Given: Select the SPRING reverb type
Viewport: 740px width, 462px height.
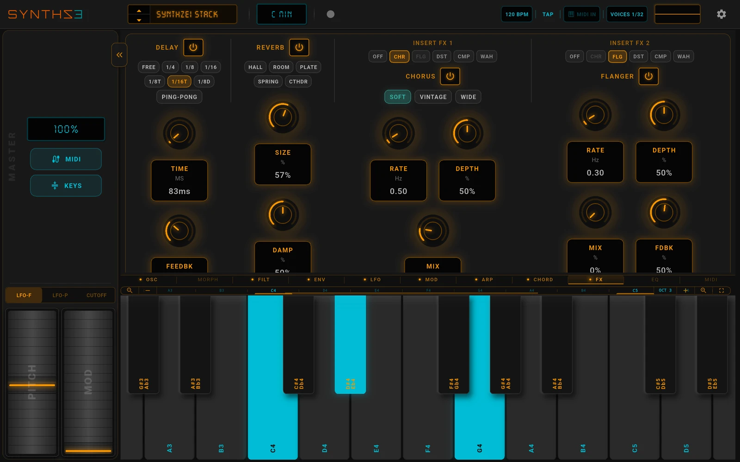Looking at the screenshot, I should coord(268,82).
